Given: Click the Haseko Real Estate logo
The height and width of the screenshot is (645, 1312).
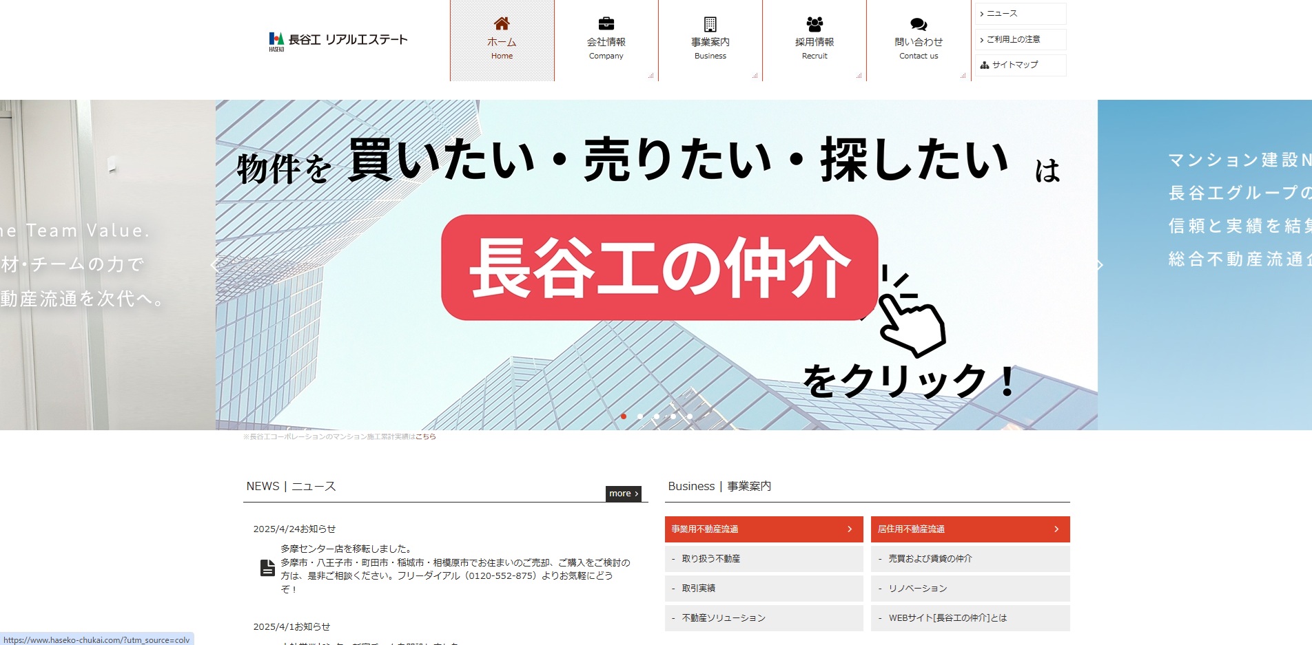Looking at the screenshot, I should pos(338,41).
